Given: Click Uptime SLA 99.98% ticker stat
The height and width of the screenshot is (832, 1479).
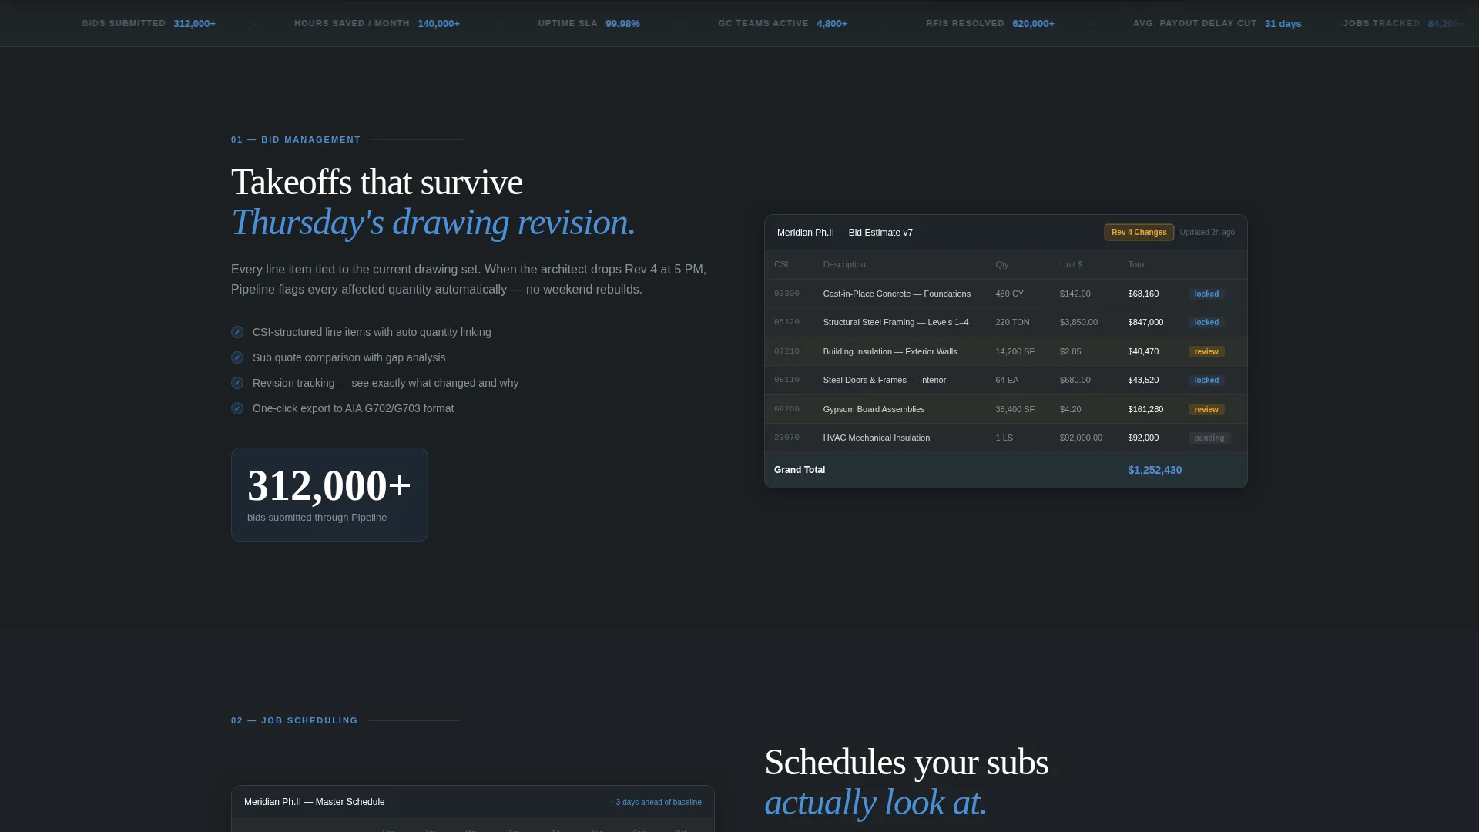Looking at the screenshot, I should tap(589, 23).
